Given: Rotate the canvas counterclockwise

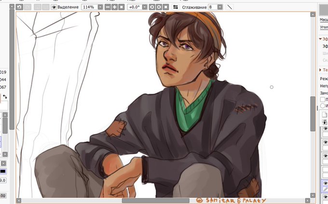Looking at the screenshot, I should click(152, 7).
